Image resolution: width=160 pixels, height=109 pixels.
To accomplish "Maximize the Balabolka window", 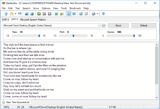I will [145, 3].
